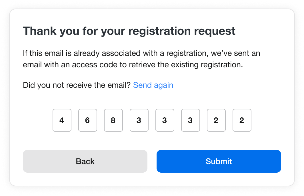
Task: Click the seventh code box, first 2
Action: pyautogui.click(x=216, y=120)
